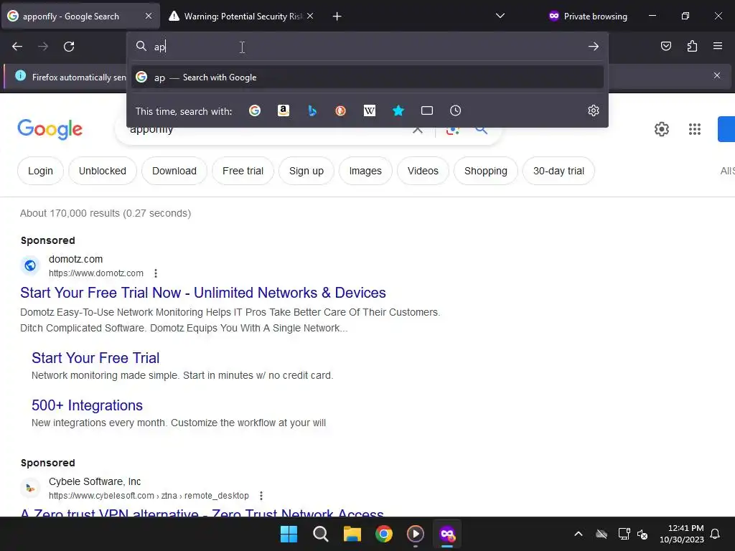Image resolution: width=735 pixels, height=551 pixels.
Task: Click the Google logo
Action: click(x=50, y=129)
